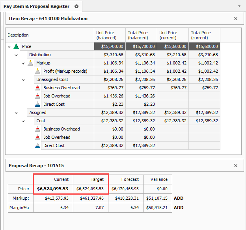Image resolution: width=246 pixels, height=230 pixels.
Task: Close the Item Recap panel
Action: [x=236, y=18]
